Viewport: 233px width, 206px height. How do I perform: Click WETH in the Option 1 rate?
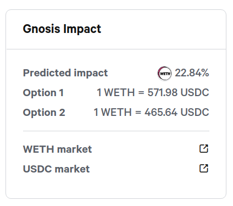[x=119, y=92]
